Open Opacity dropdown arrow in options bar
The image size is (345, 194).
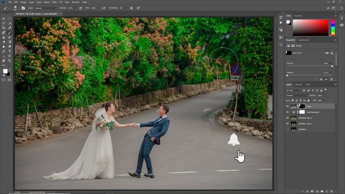click(x=75, y=8)
